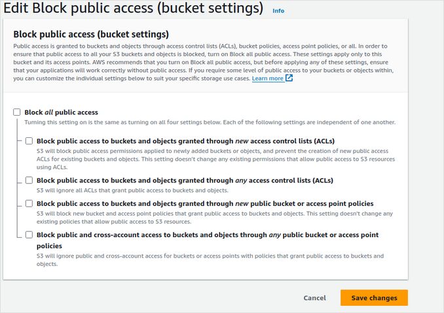
Task: Open the external link icon beside Learn more
Action: pyautogui.click(x=289, y=78)
